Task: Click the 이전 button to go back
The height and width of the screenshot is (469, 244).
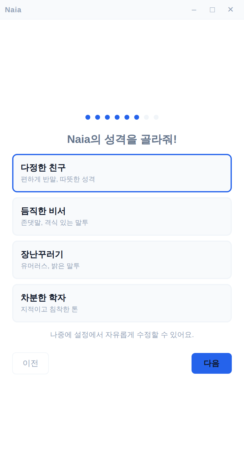Action: click(x=30, y=363)
